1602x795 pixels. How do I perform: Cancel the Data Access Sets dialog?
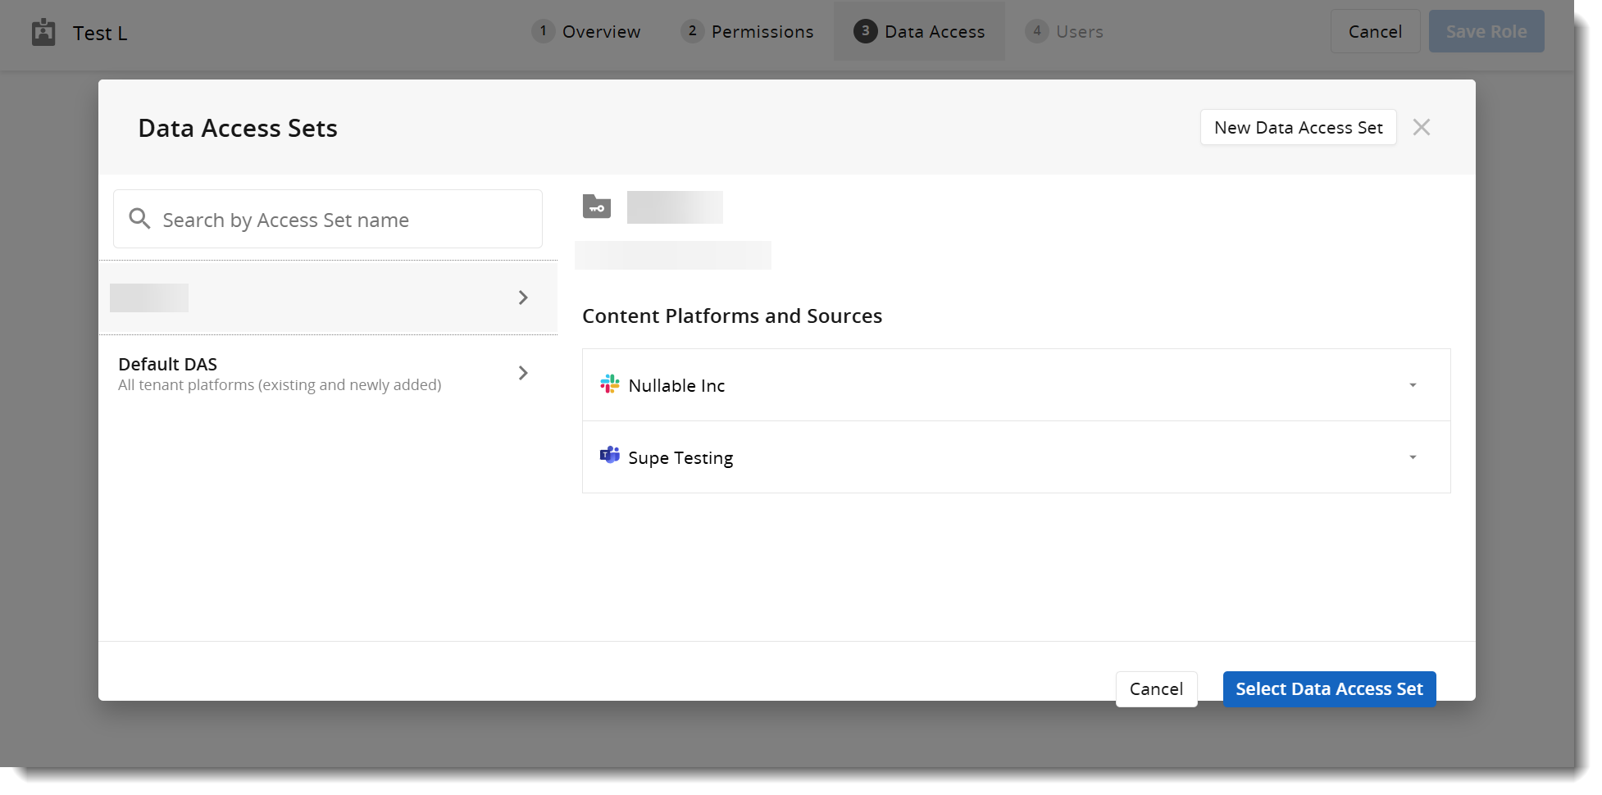coord(1156,689)
